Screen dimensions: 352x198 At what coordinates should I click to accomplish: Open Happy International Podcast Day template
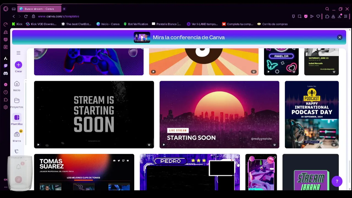tap(312, 114)
